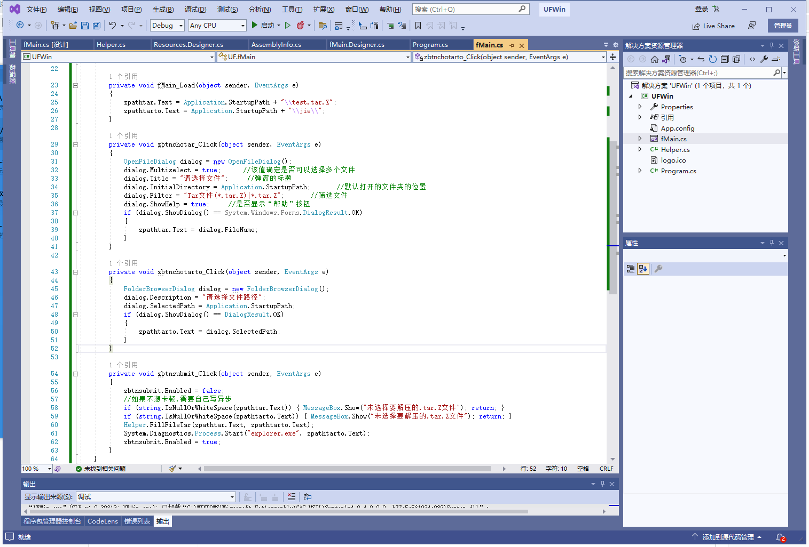The width and height of the screenshot is (809, 547).
Task: Click the Live Share button
Action: [x=713, y=26]
